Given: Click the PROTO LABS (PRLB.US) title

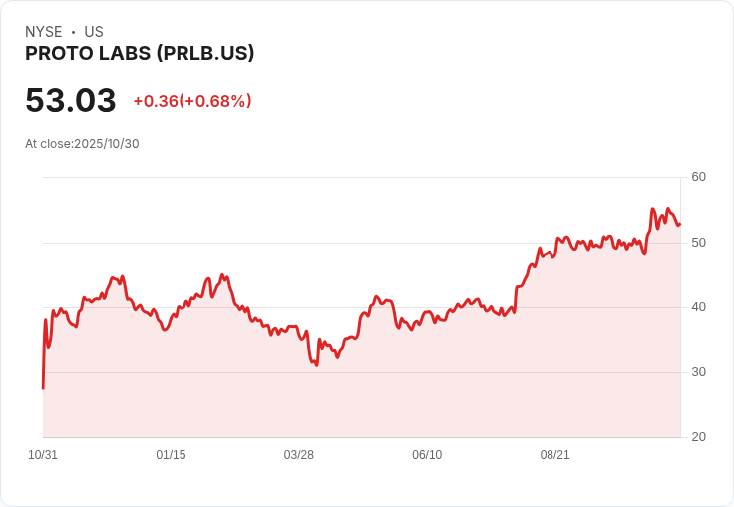Looking at the screenshot, I should [x=140, y=53].
